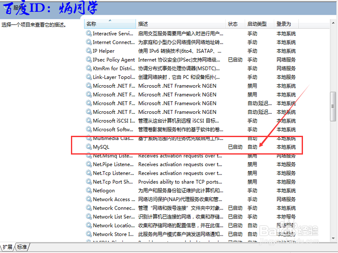Image resolution: width=338 pixels, height=253 pixels.
Task: Click the MySQL service gear icon
Action: (89, 147)
